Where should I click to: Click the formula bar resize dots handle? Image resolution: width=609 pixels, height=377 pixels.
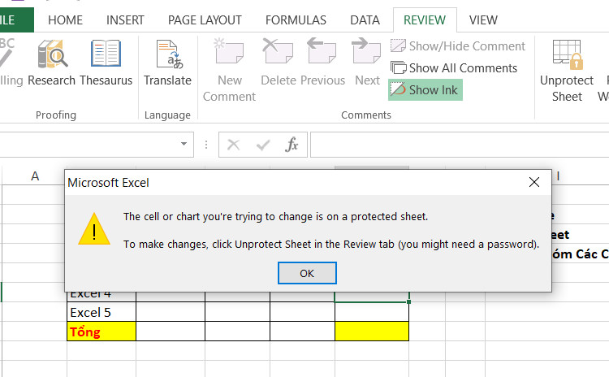click(x=206, y=145)
